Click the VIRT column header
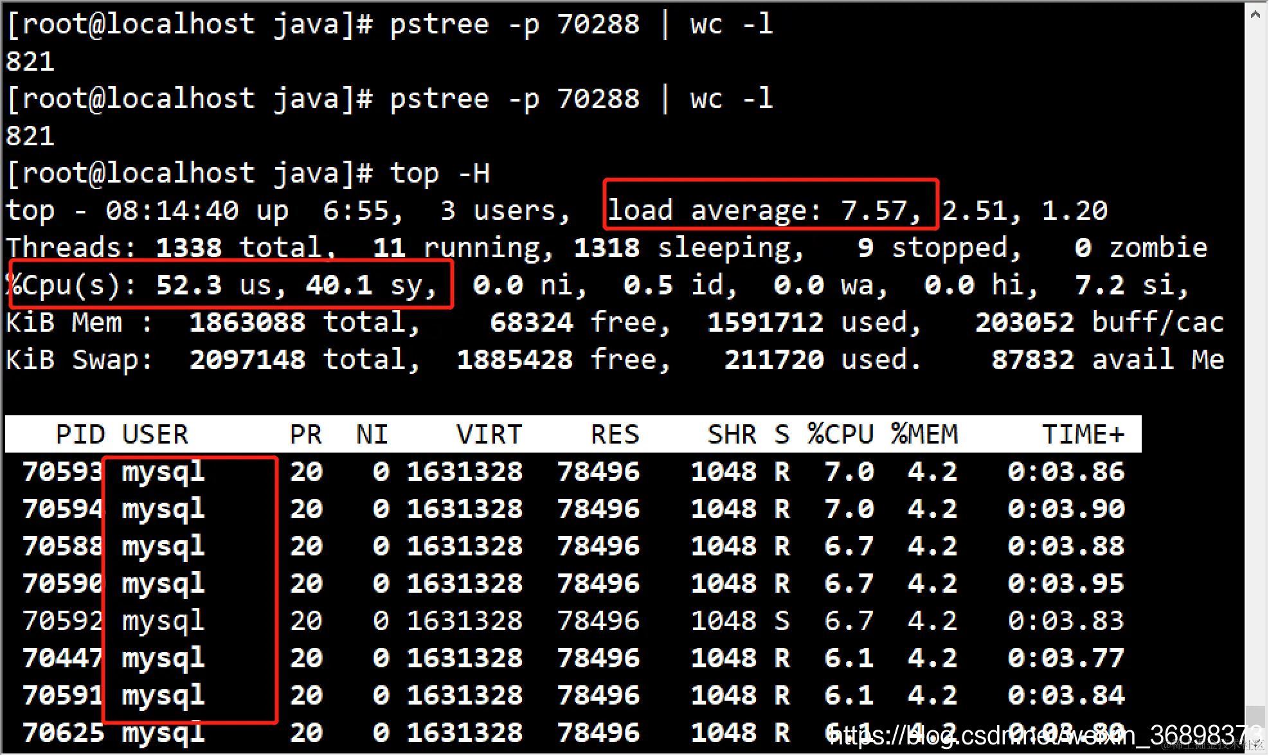The width and height of the screenshot is (1269, 756). [489, 435]
